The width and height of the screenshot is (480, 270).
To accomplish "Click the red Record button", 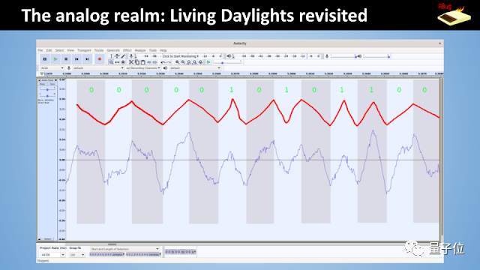I will click(99, 59).
